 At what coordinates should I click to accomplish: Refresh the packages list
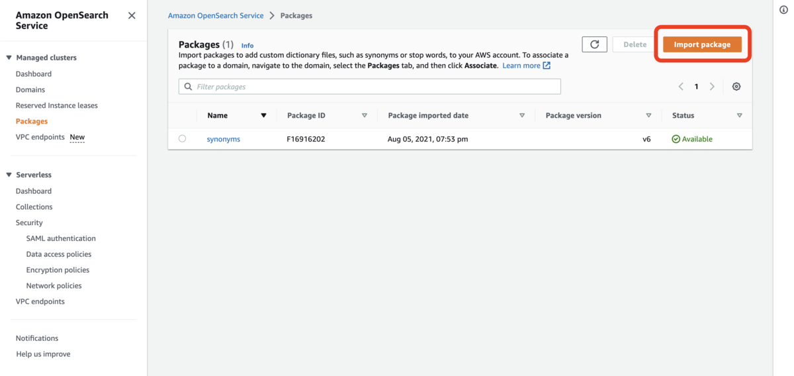tap(594, 44)
